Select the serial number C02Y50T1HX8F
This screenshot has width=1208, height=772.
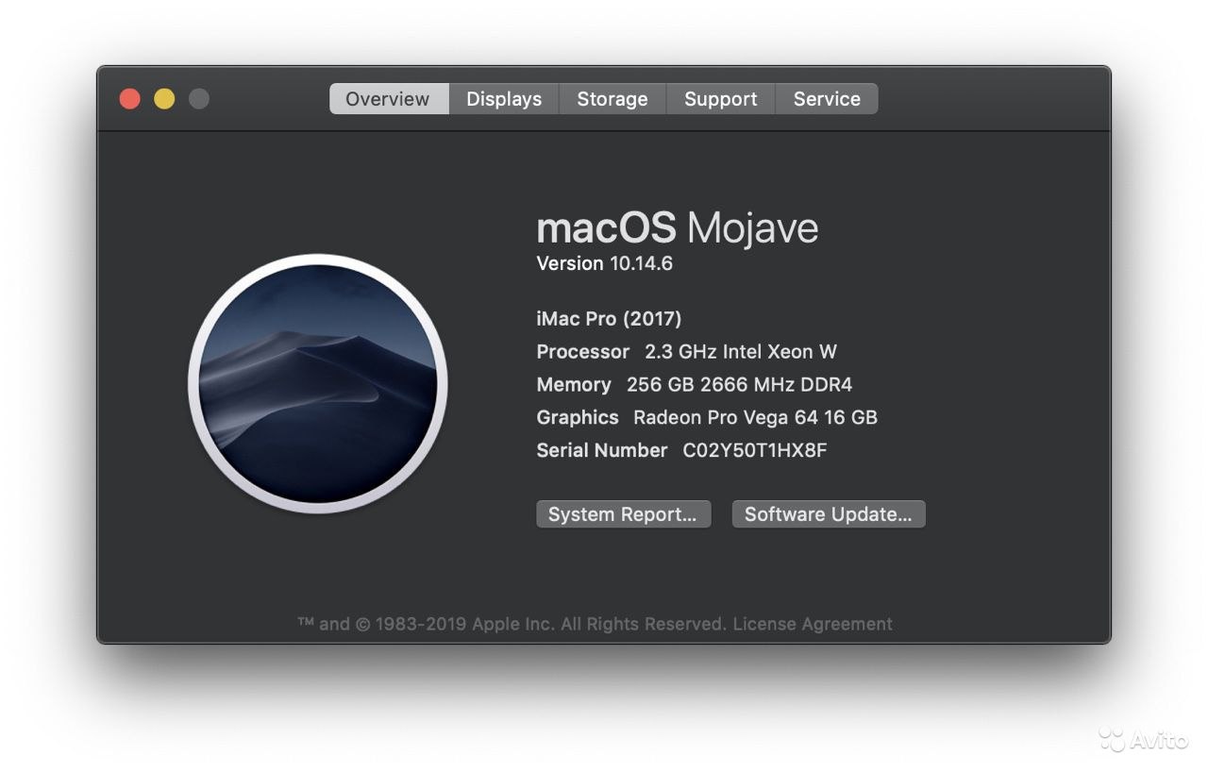tap(755, 450)
